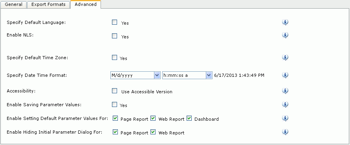Enable the Specify Default Language checkbox
350x145 pixels.
click(115, 22)
